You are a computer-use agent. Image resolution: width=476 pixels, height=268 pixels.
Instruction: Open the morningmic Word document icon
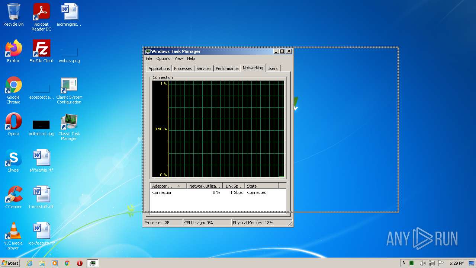point(69,15)
